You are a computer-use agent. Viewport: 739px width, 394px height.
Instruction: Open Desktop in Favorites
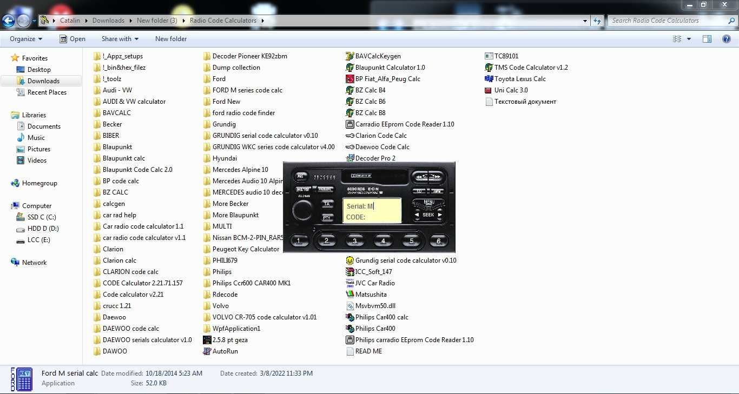[x=39, y=70]
